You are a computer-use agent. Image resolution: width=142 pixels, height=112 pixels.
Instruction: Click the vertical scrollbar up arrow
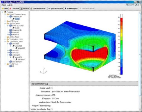[140, 12]
